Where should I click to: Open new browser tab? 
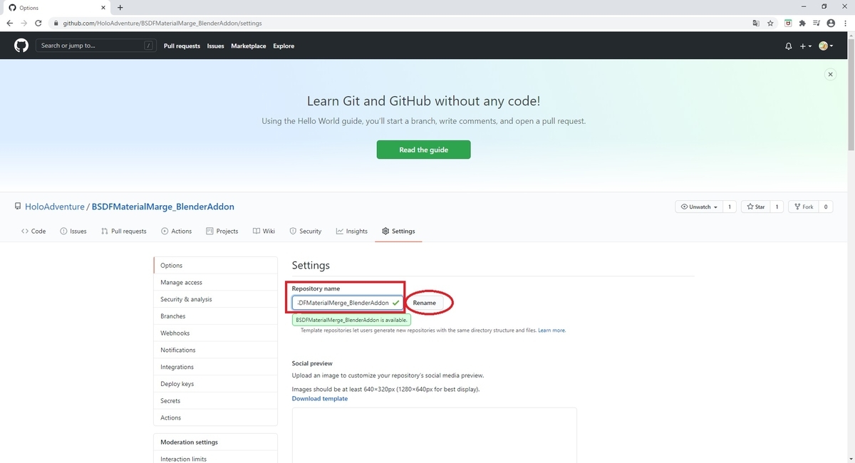click(120, 7)
